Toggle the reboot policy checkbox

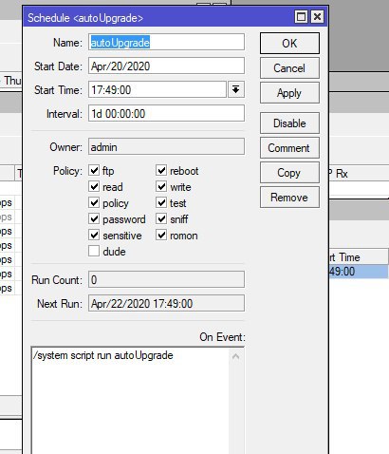161,170
